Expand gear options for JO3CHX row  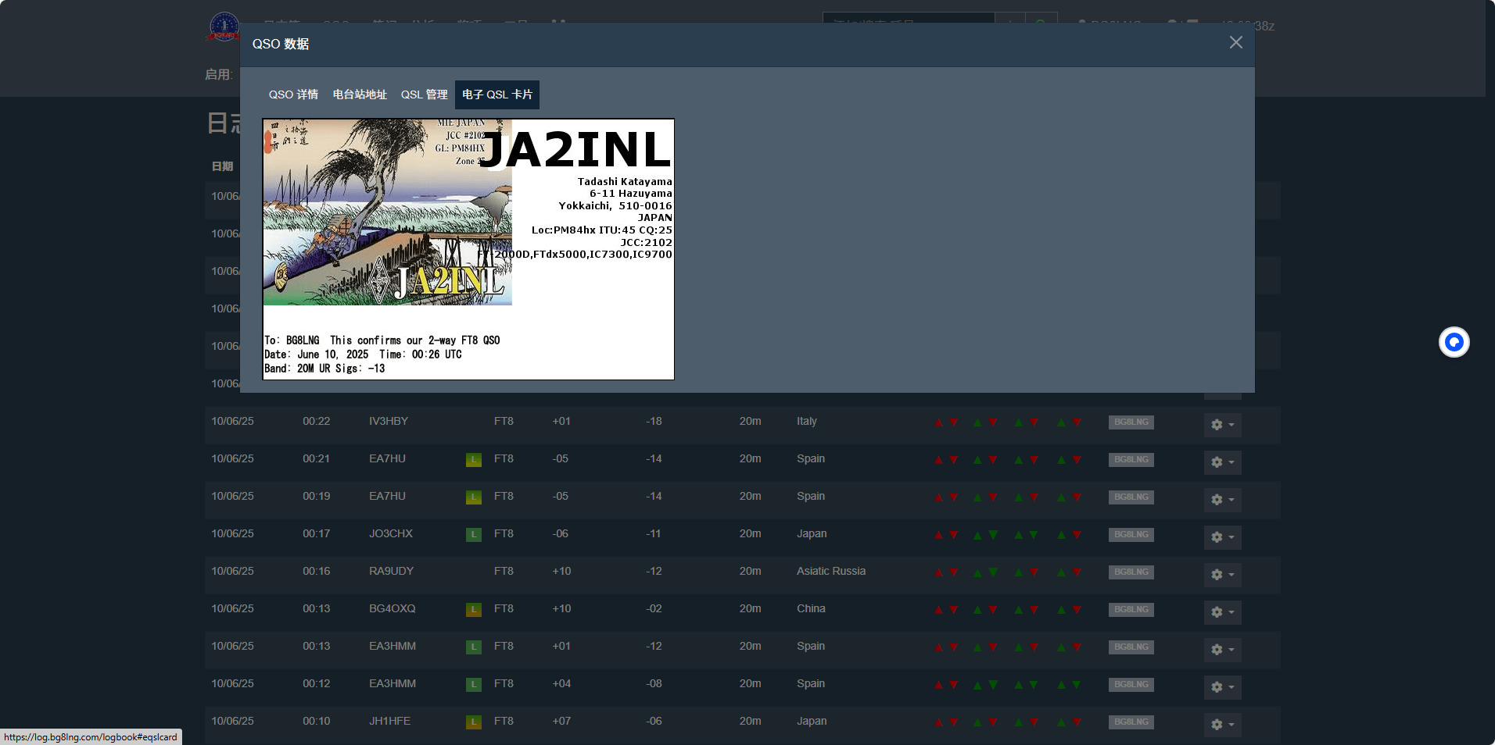1222,537
